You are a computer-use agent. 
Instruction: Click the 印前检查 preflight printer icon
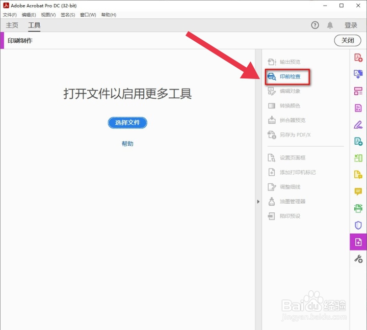point(272,76)
